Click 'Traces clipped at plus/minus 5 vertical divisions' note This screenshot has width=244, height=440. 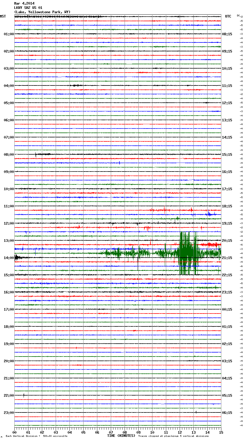(173, 436)
